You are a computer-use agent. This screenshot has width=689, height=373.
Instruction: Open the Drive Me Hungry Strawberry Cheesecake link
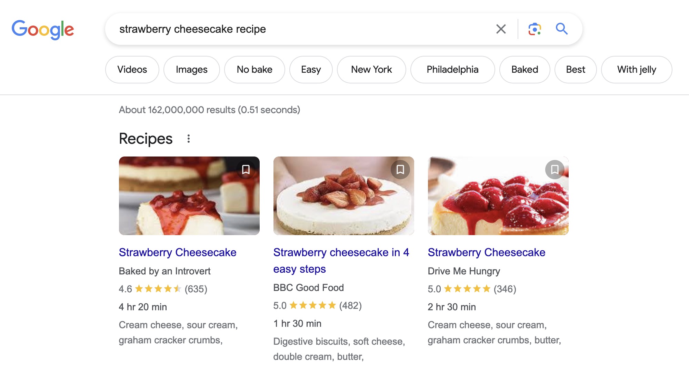[486, 252]
